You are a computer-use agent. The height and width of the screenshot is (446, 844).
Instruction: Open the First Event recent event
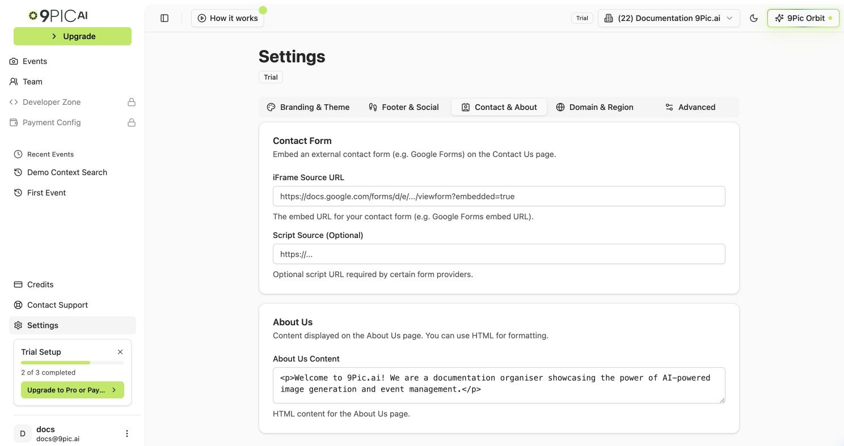(73, 193)
